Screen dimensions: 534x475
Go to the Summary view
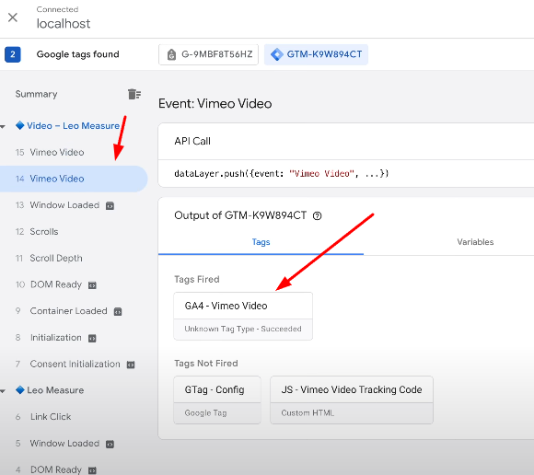[x=36, y=94]
